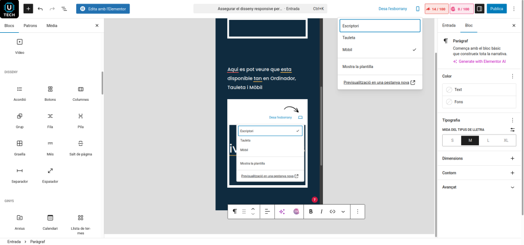Switch to the Entrada settings tab
Image resolution: width=524 pixels, height=245 pixels.
449,25
